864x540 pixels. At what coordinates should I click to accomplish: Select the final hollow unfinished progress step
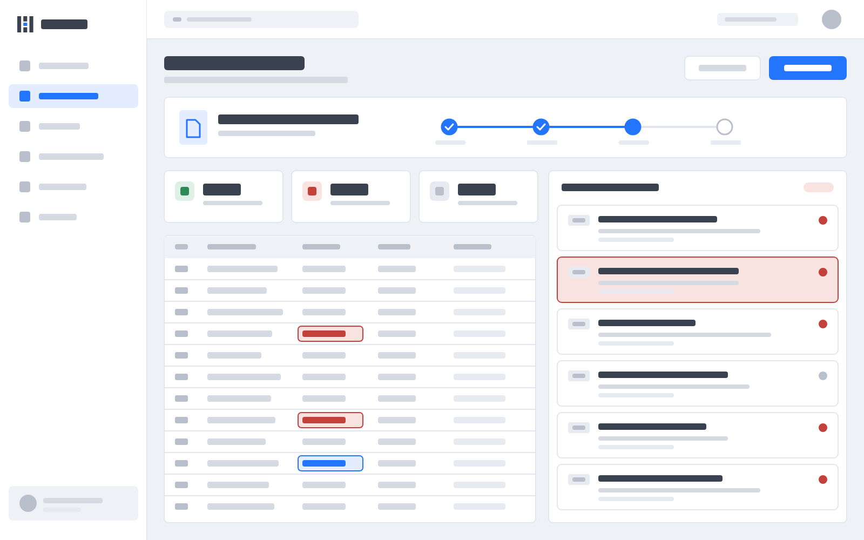click(x=725, y=127)
